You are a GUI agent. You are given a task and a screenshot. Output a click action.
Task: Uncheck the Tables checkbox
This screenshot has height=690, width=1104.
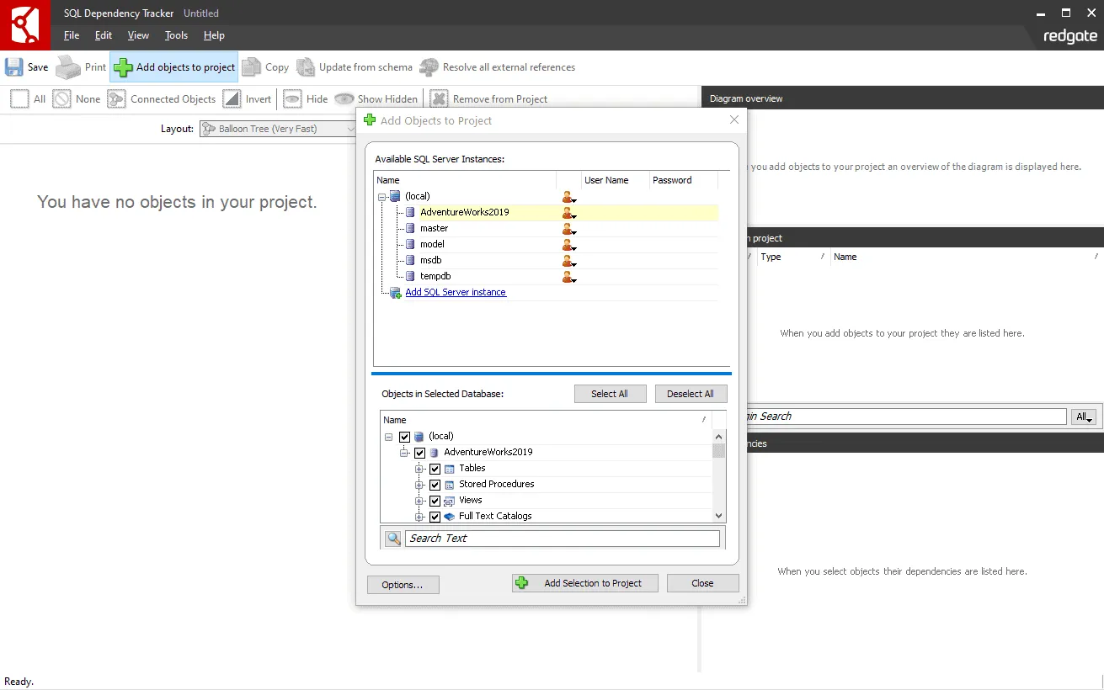[435, 469]
